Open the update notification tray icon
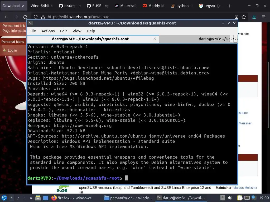The width and height of the screenshot is (270, 202). pyautogui.click(x=253, y=198)
